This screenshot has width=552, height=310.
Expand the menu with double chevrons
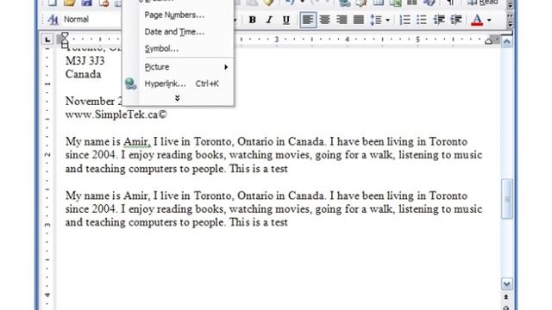177,98
